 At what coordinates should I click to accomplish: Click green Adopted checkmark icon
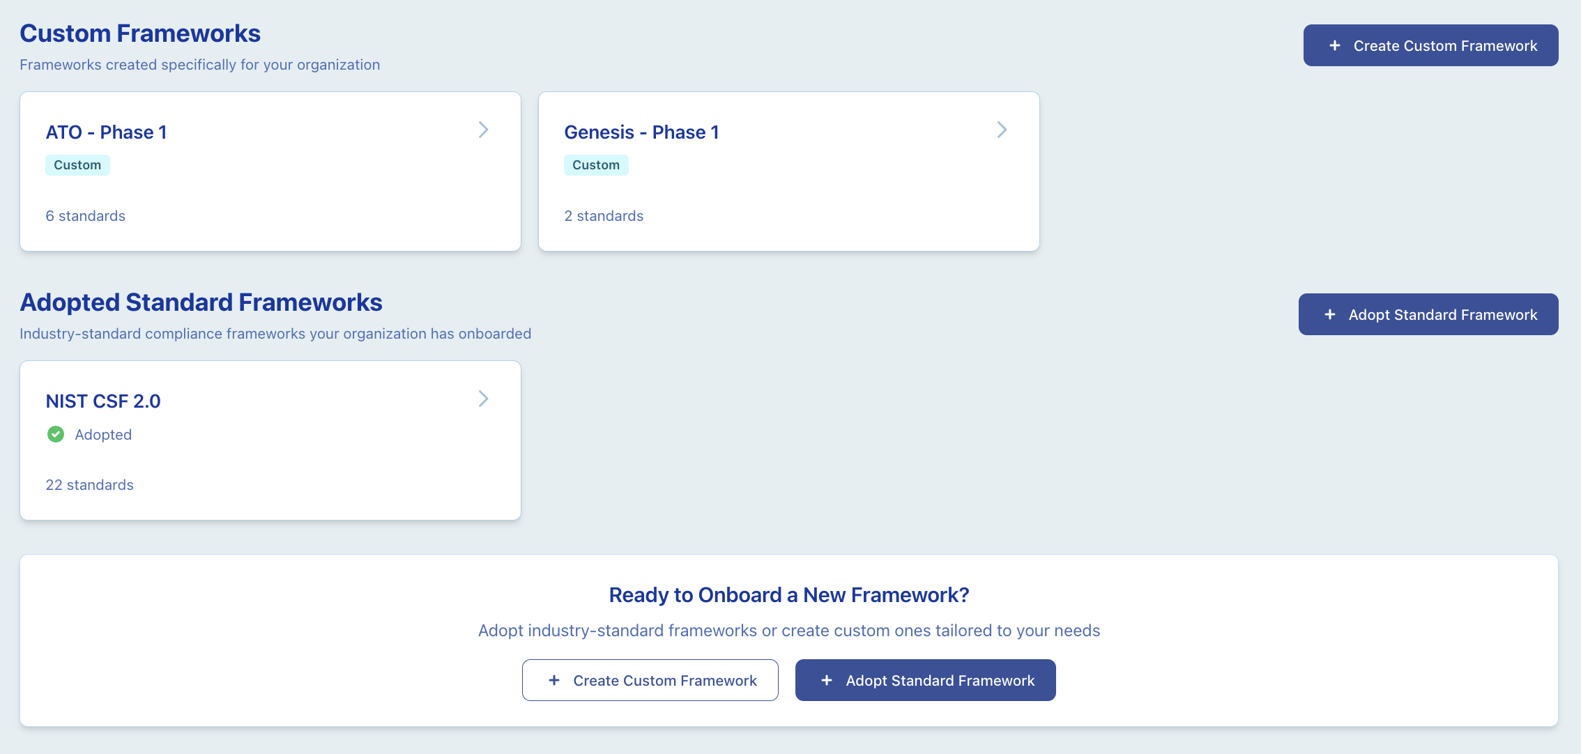point(56,434)
